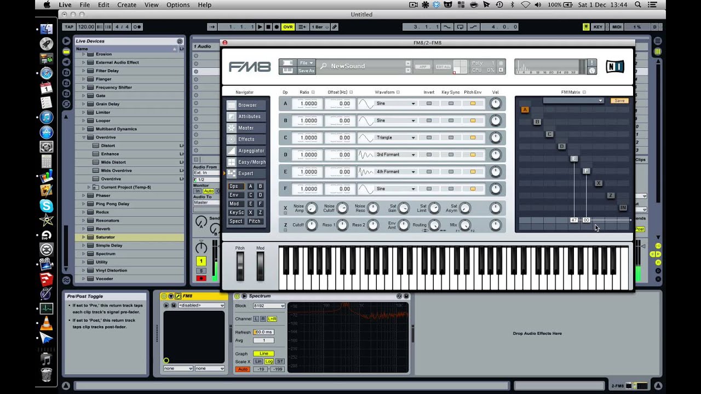Open the Attributes page in Navigator

tap(246, 117)
